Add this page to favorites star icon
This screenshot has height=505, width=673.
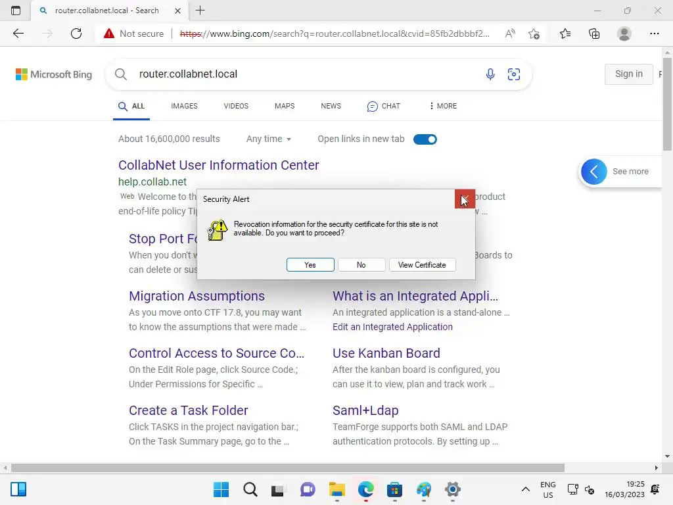point(534,34)
